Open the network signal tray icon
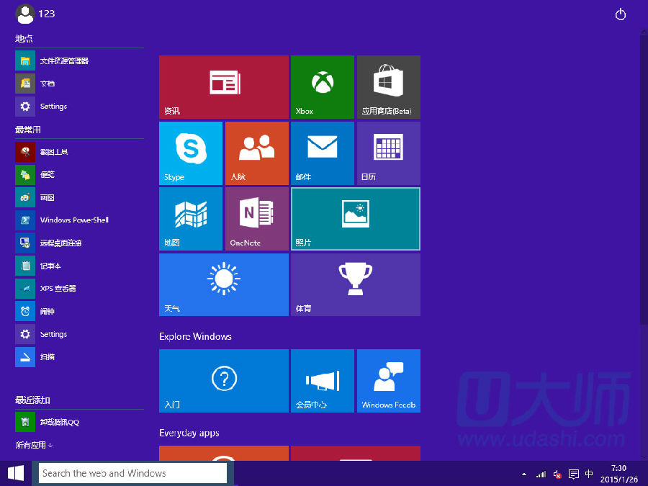The height and width of the screenshot is (486, 648). coord(541,474)
